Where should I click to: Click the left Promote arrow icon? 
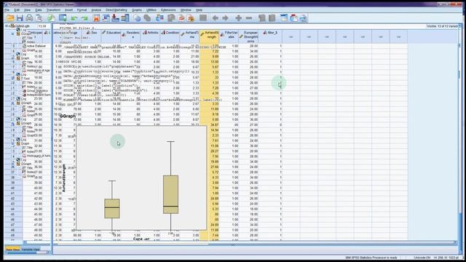pyautogui.click(x=216, y=18)
